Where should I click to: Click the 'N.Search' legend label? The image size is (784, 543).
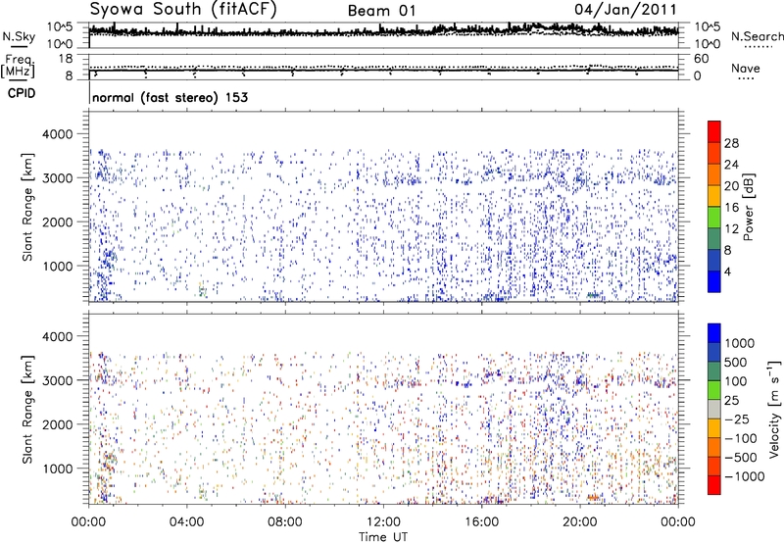point(757,36)
